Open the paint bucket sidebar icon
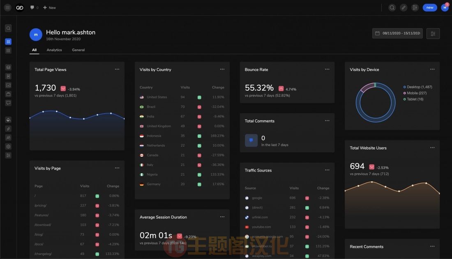 [8, 120]
